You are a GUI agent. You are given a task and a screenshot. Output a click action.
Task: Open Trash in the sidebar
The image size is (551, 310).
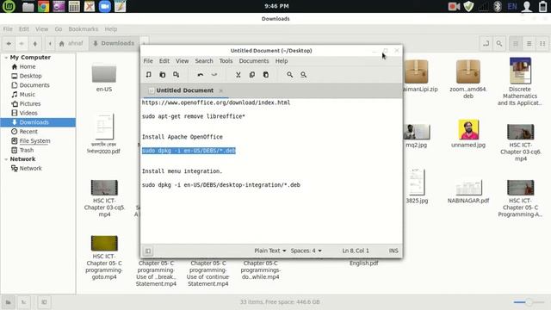click(x=27, y=150)
